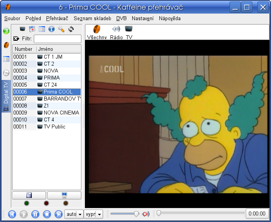Clear the filter with the arrow icon
Viewport: 271px width, 222px height.
click(x=16, y=38)
